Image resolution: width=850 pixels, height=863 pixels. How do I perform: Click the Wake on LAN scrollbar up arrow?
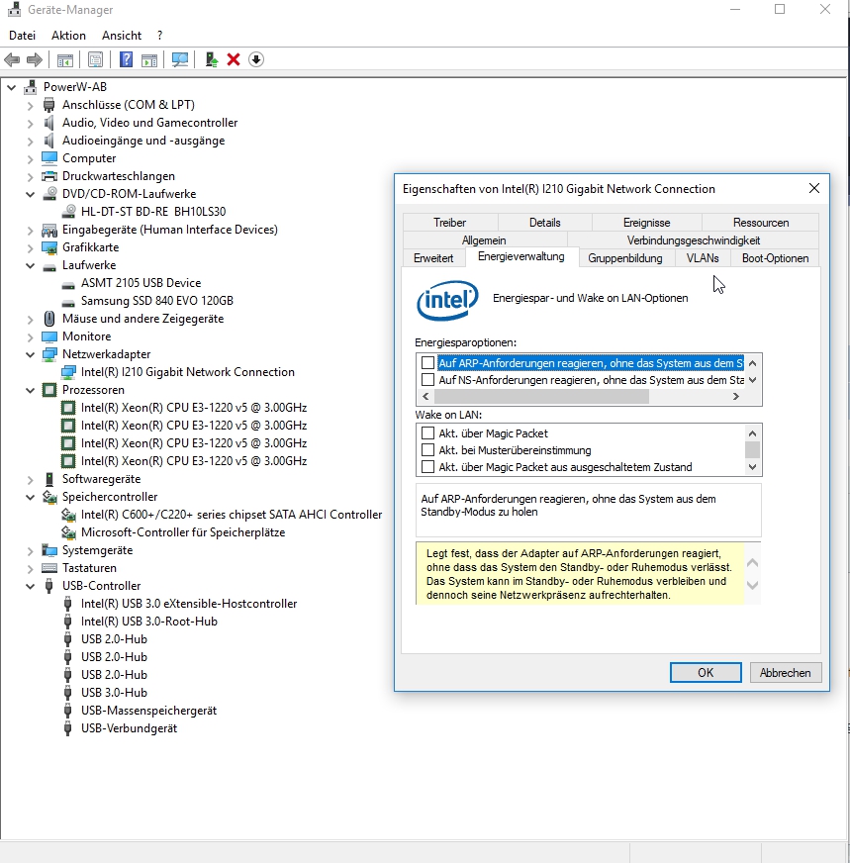(753, 432)
